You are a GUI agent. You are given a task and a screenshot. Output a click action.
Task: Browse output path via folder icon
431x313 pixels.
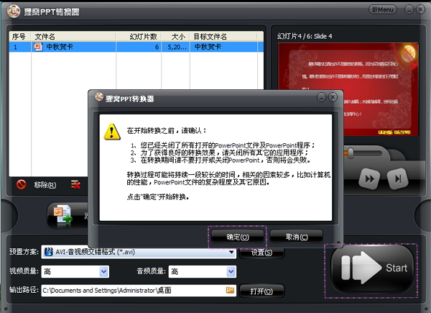point(230,290)
